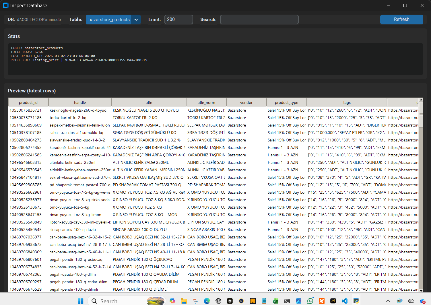Sort by the product_id column header

point(28,102)
